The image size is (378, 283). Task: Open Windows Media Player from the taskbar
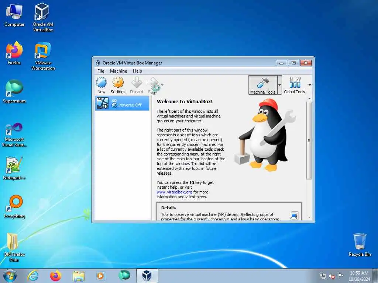click(100, 276)
